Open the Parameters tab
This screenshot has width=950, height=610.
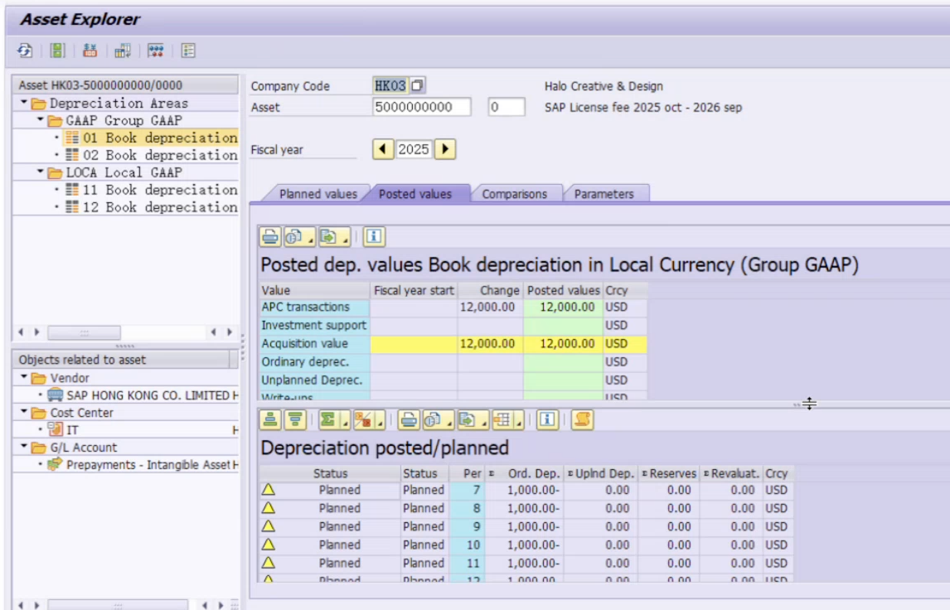coord(603,194)
